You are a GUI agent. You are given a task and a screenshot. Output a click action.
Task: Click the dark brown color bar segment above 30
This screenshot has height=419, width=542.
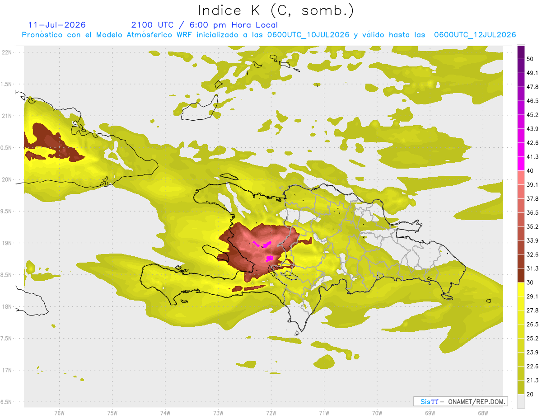(521, 276)
